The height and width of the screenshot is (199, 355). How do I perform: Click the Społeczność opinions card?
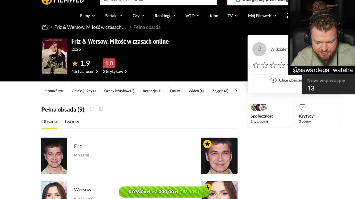point(270,114)
